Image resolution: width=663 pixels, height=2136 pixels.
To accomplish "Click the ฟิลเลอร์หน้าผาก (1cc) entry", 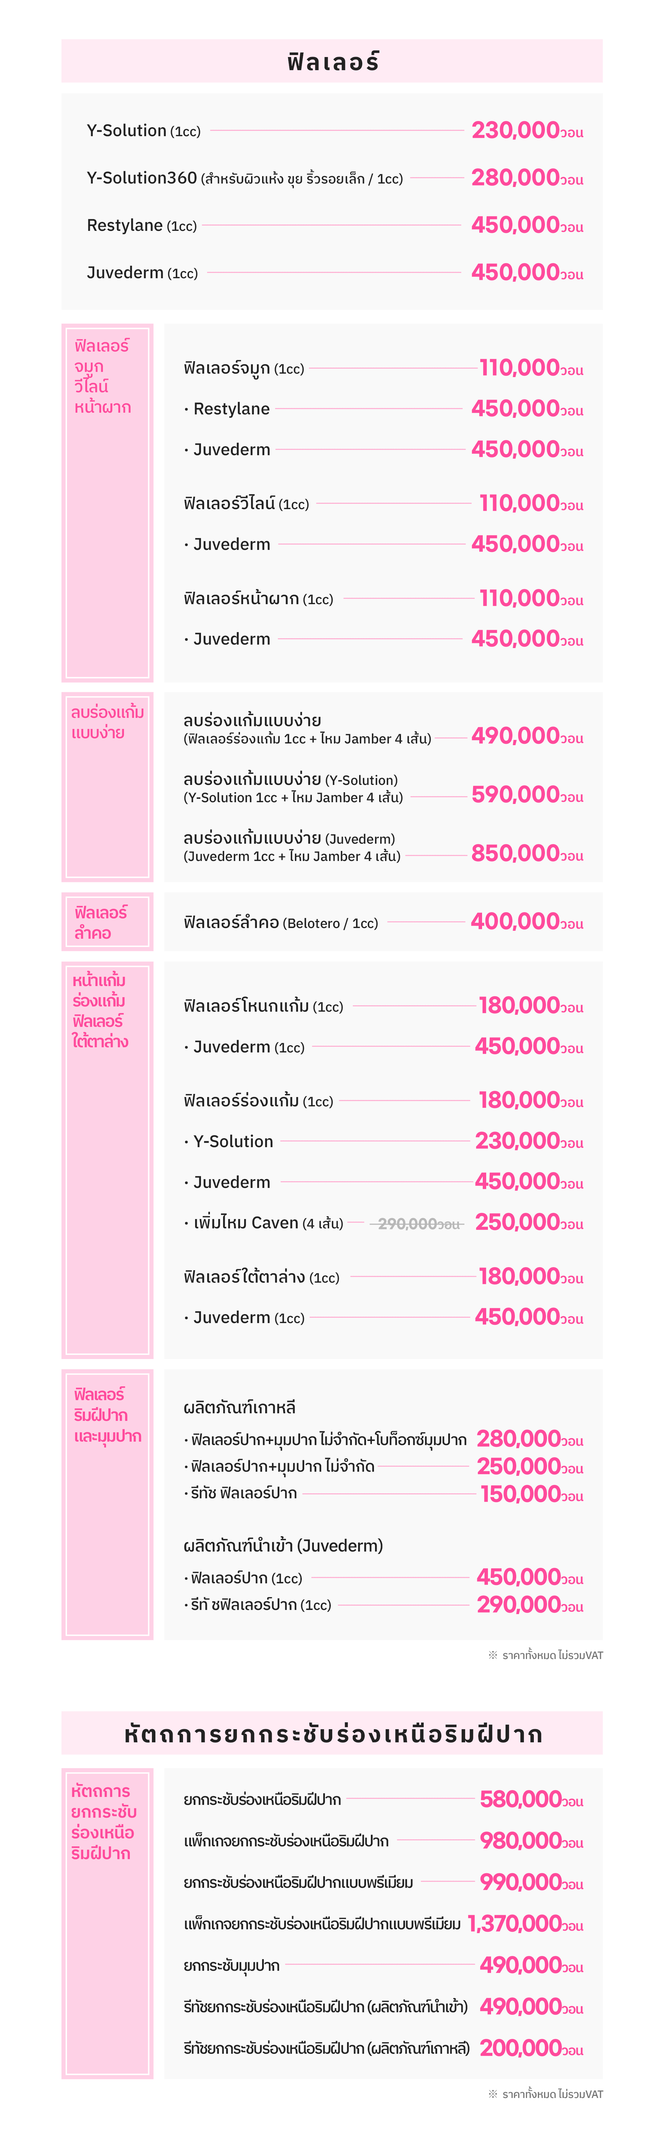I will pos(258,599).
